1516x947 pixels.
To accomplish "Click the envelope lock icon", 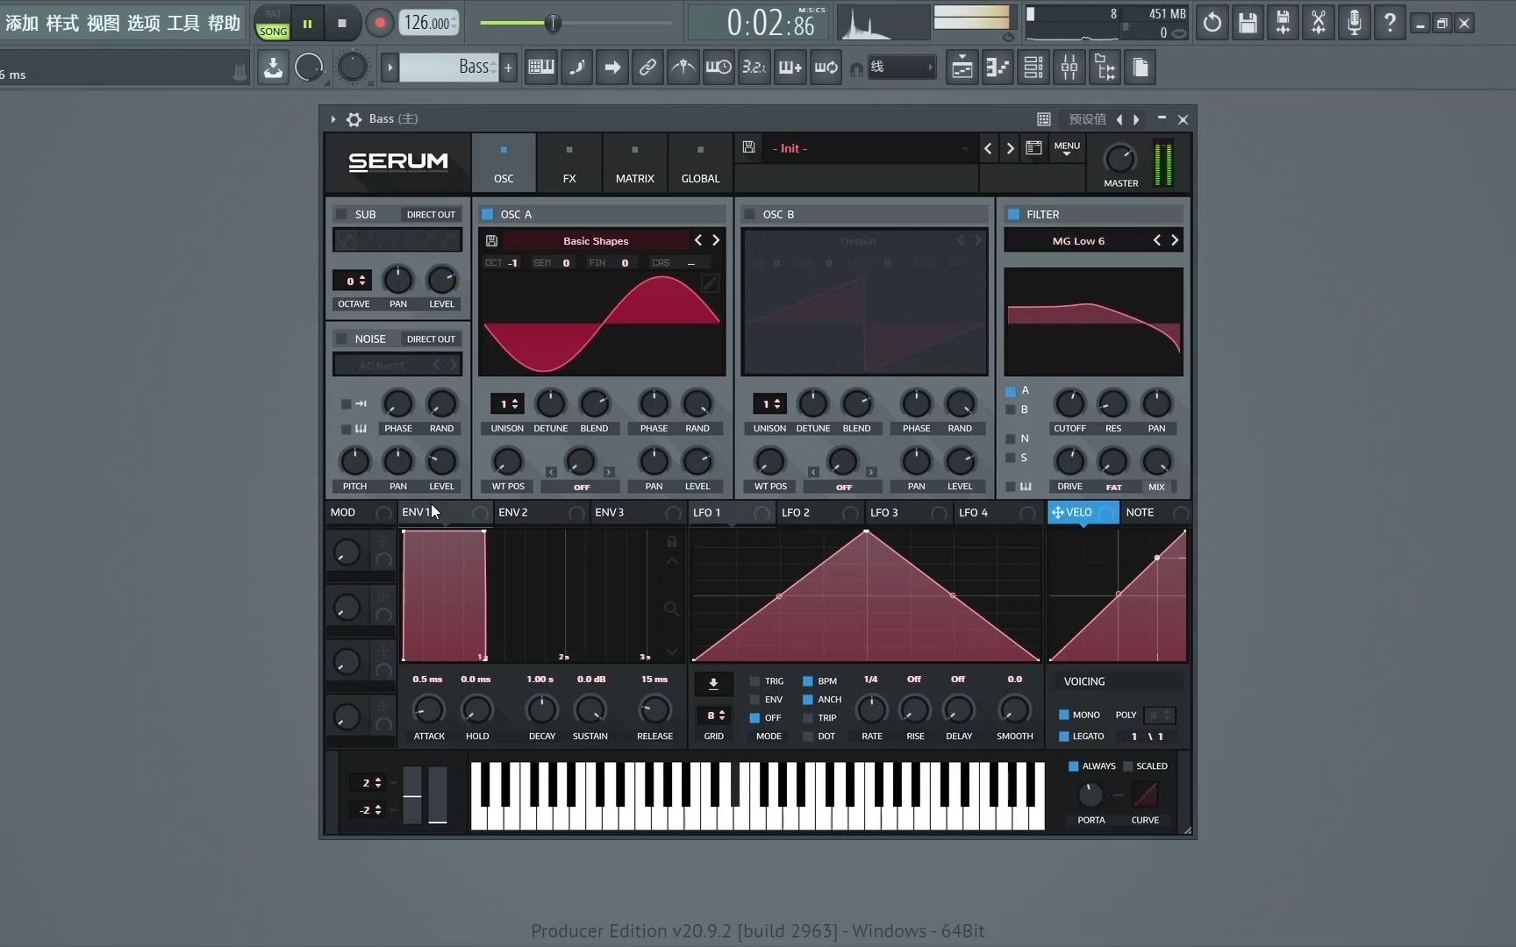I will pos(672,541).
